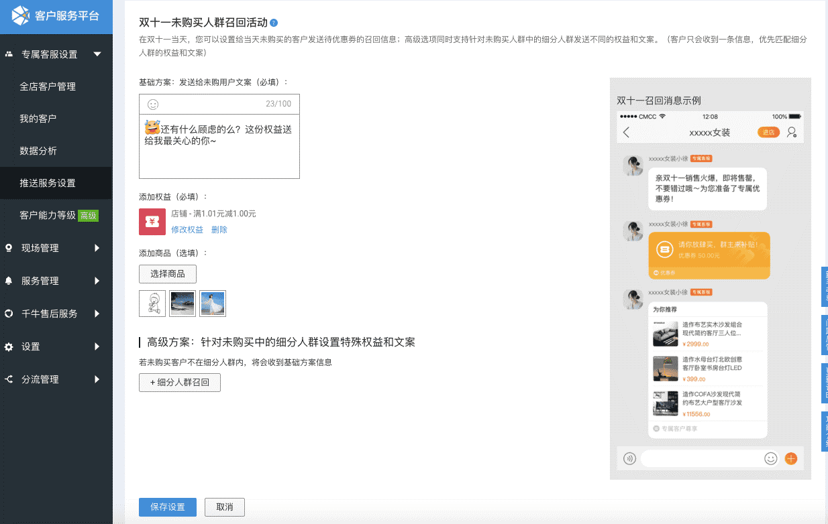828x524 pixels.
Task: Click the emoji smiley icon in text editor
Action: tap(153, 105)
